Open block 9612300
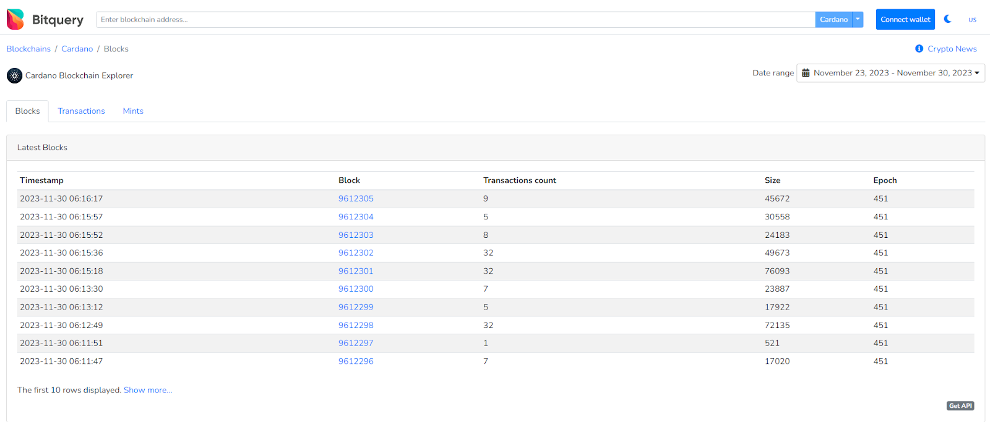Screen dimensions: 990x422 pos(356,289)
